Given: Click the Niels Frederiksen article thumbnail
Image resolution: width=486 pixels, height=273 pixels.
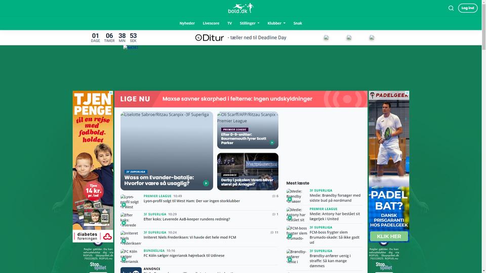Looking at the screenshot, I should click(x=131, y=238).
